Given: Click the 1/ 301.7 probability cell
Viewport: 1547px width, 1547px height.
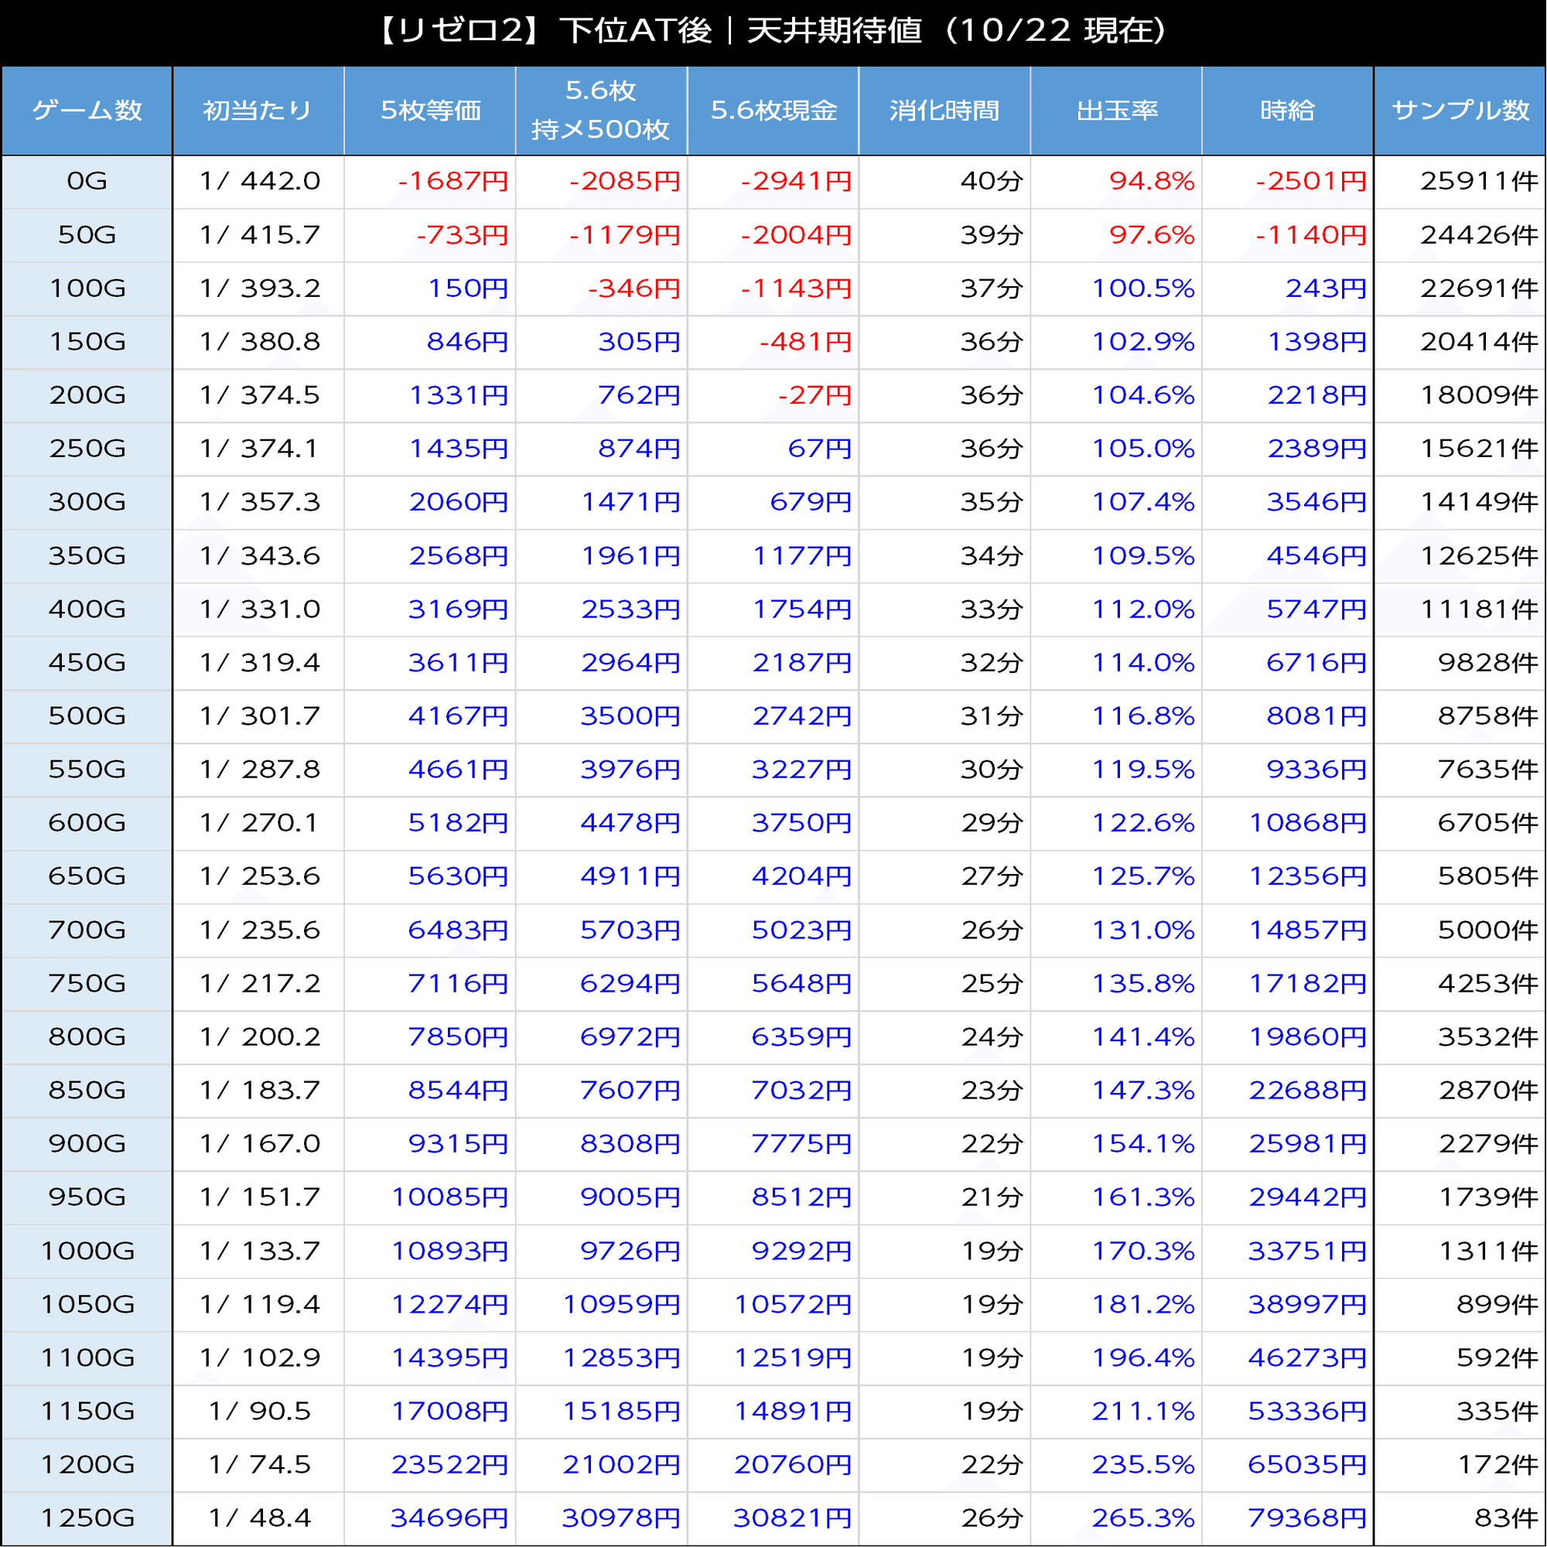Looking at the screenshot, I should [x=259, y=715].
